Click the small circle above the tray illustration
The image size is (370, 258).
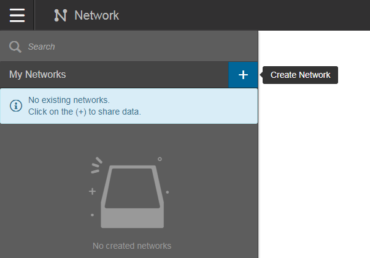coord(160,159)
